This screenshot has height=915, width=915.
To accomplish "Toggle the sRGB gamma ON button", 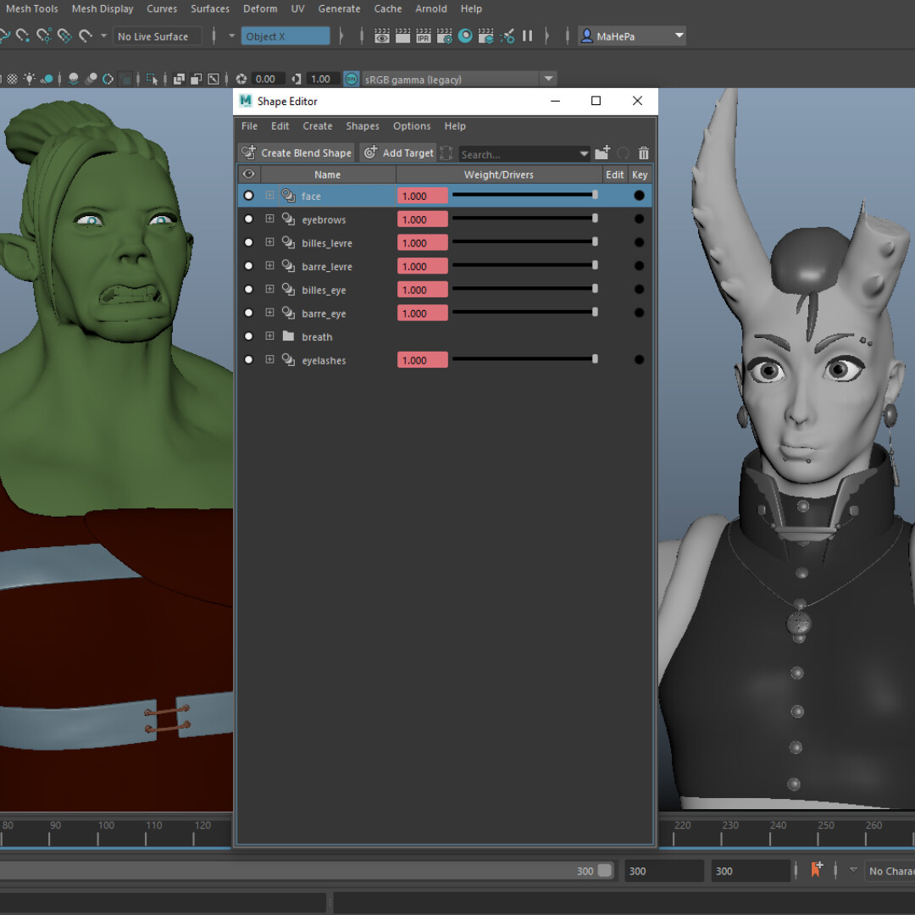I will 351,79.
